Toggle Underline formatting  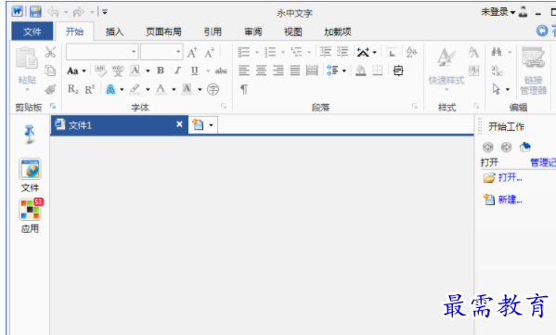pos(194,71)
